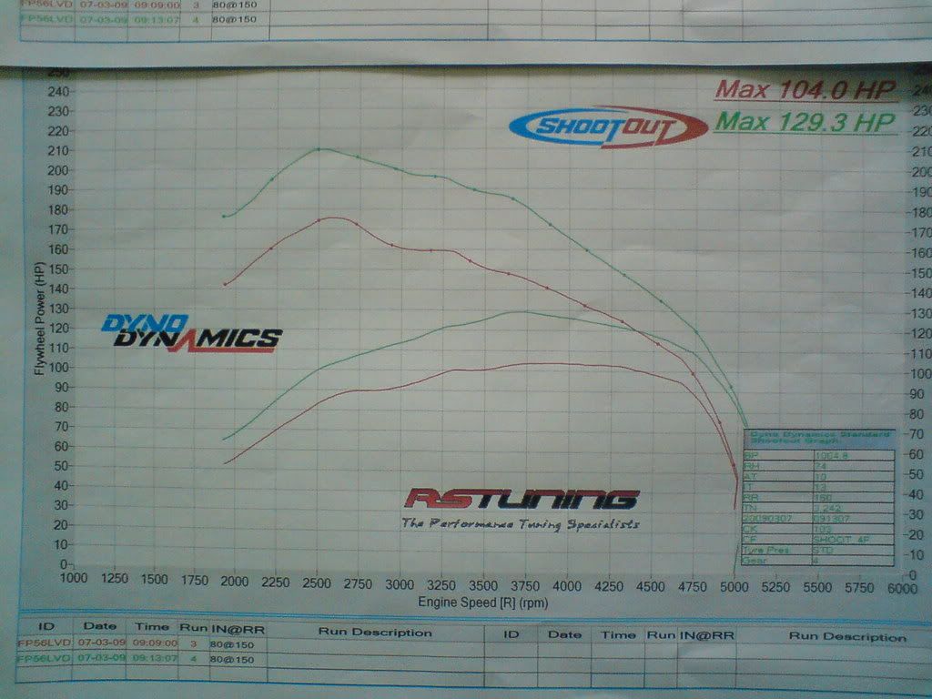Click the green FP56LVD ID below the graph
This screenshot has width=932, height=699.
(44, 658)
